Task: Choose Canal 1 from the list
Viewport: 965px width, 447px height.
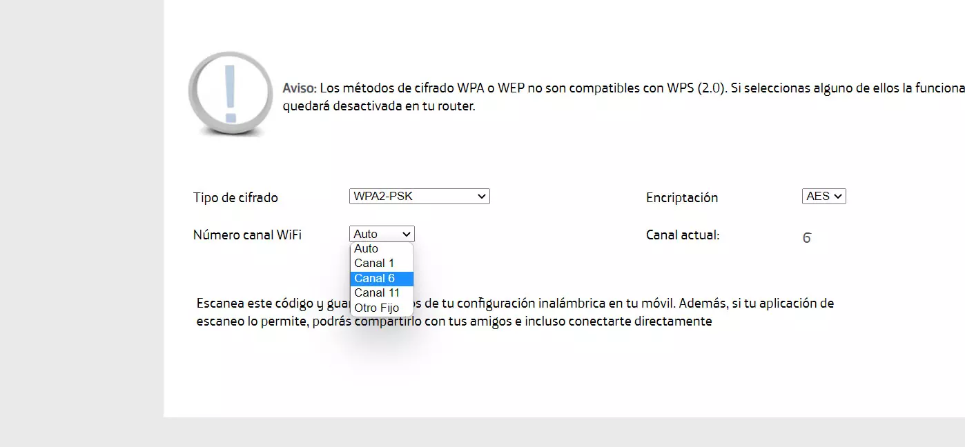Action: click(382, 264)
